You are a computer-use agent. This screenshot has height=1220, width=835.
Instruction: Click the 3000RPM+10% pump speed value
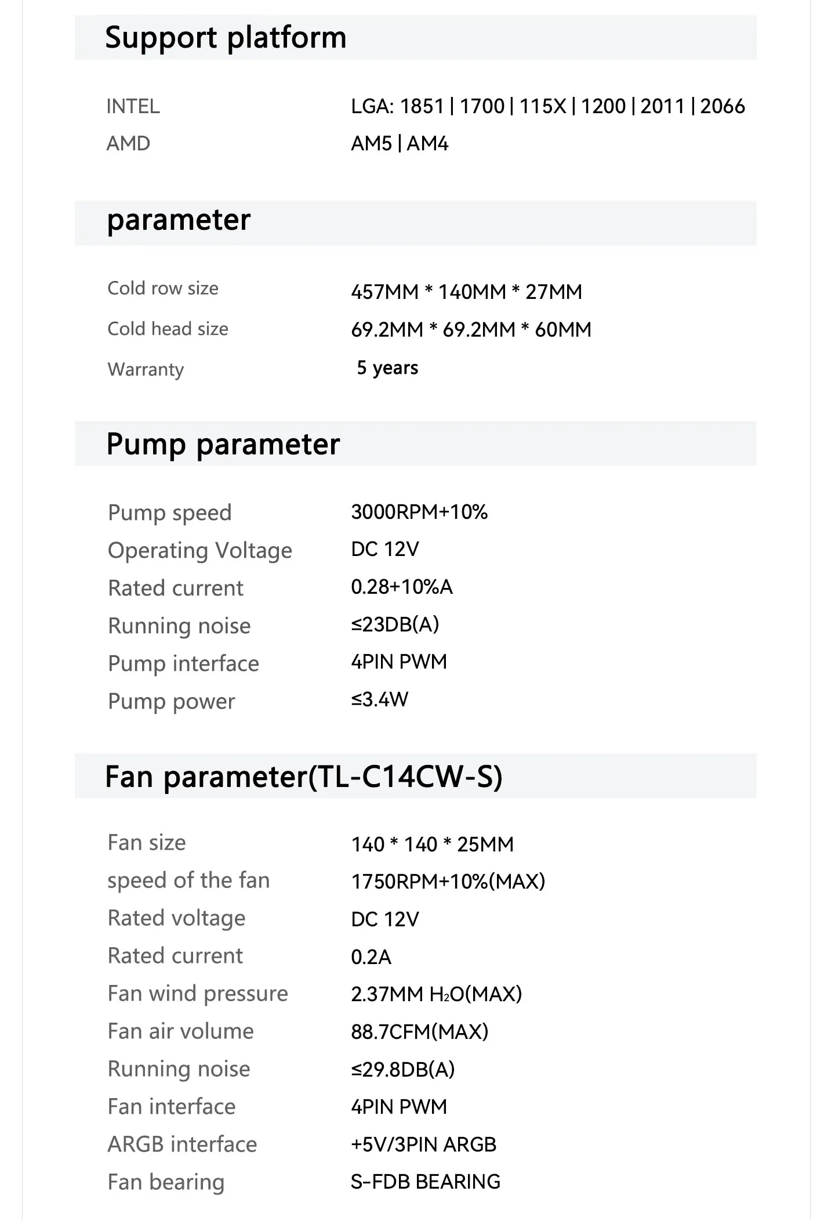[419, 512]
